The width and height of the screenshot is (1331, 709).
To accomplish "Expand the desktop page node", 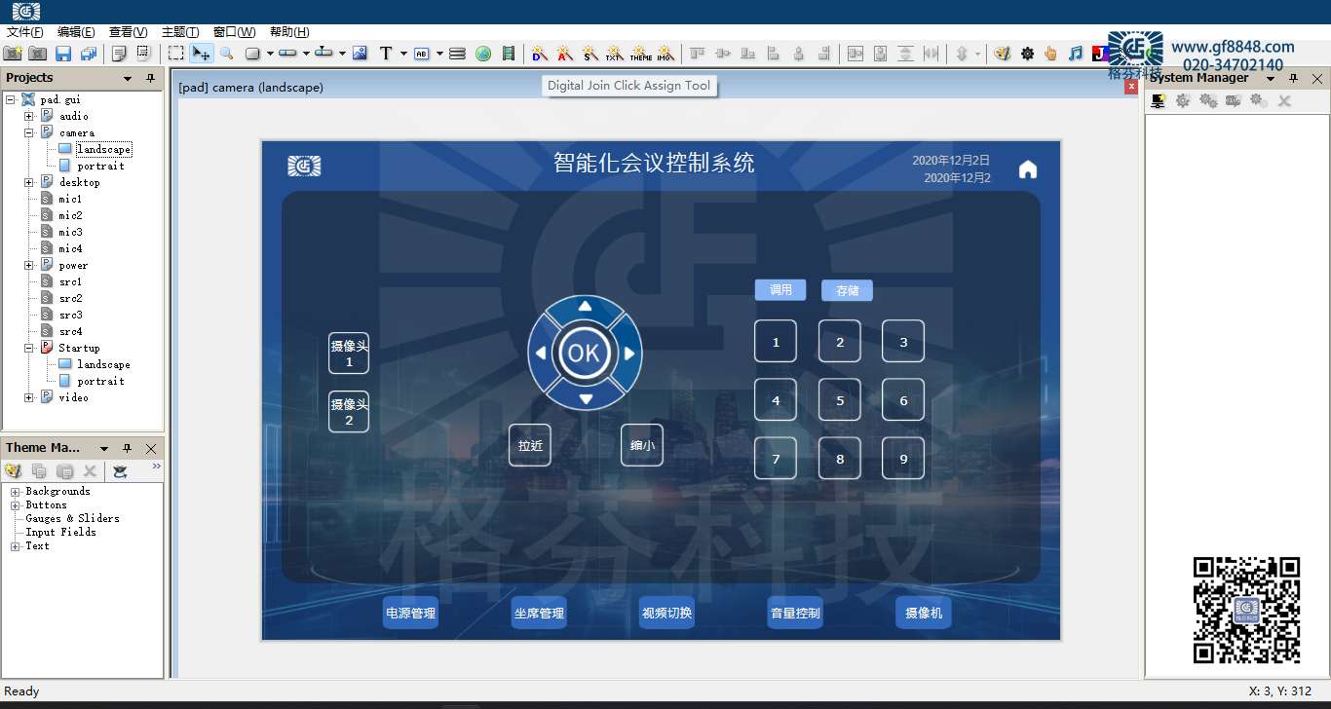I will pyautogui.click(x=29, y=182).
